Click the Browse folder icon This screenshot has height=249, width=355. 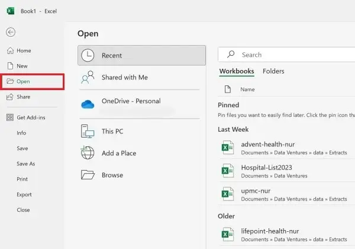pyautogui.click(x=88, y=175)
